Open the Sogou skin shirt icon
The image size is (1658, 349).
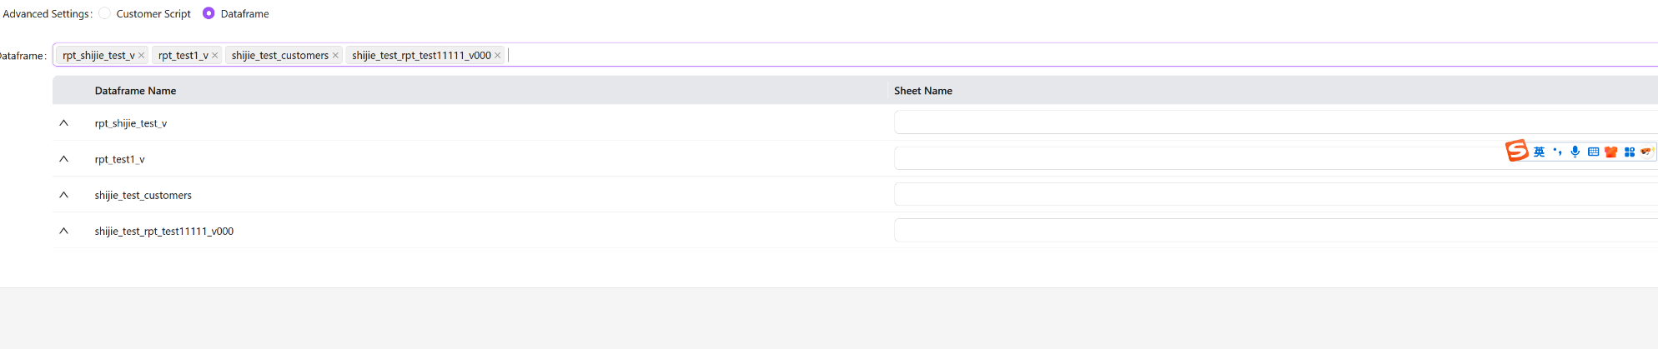point(1610,152)
